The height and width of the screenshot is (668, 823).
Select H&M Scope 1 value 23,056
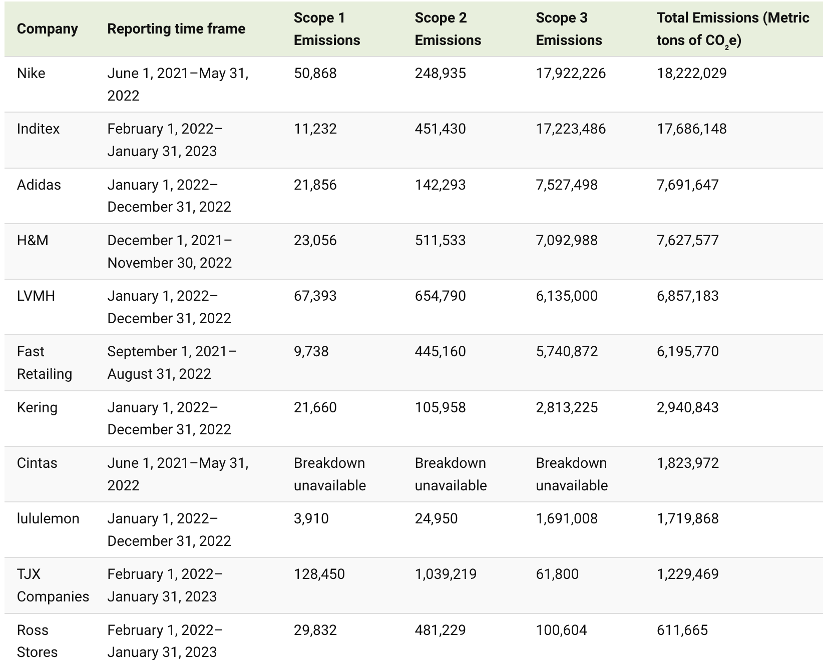point(315,241)
